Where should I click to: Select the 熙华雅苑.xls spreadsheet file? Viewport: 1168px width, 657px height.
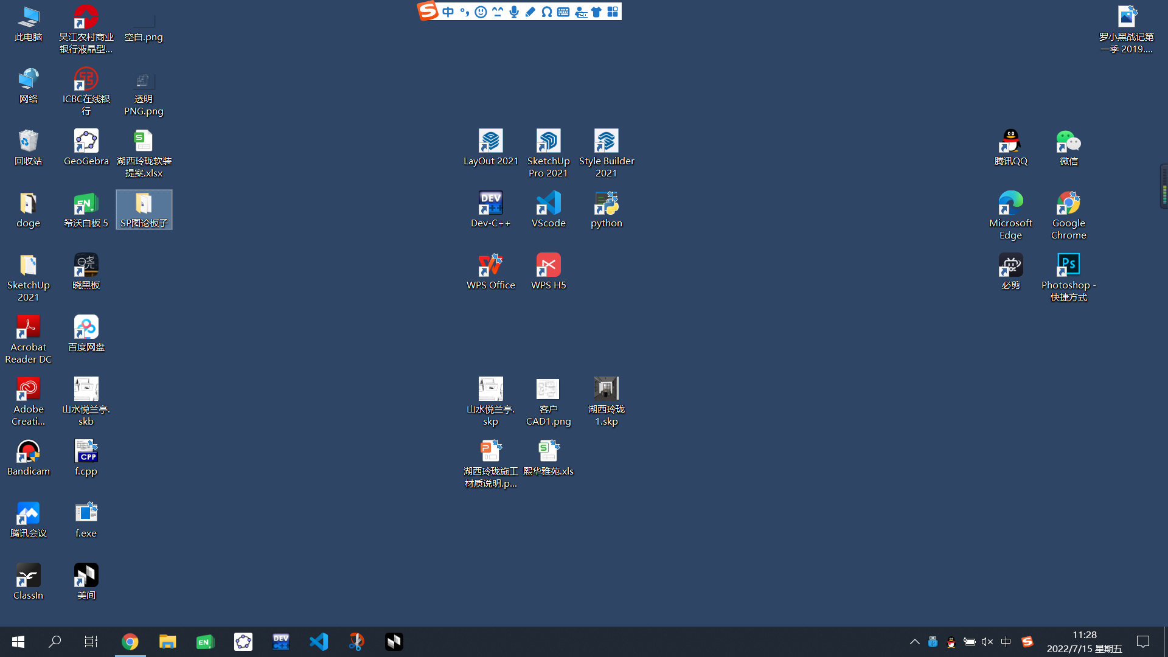548,459
